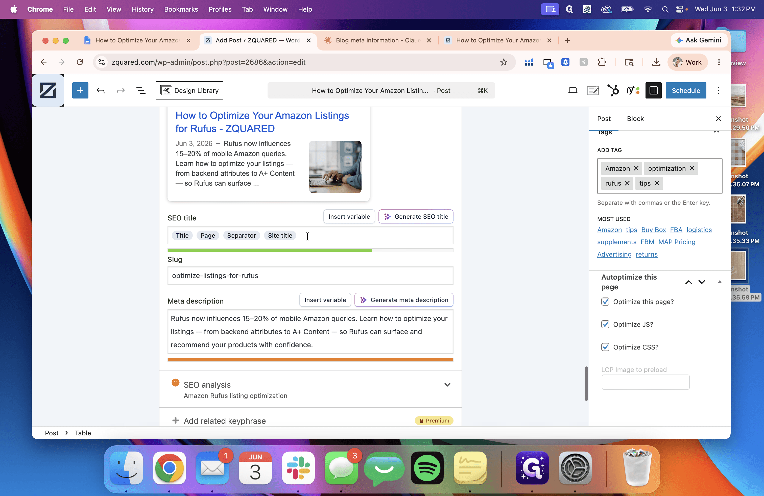Click Generate SEO title button
The image size is (764, 496).
[416, 217]
